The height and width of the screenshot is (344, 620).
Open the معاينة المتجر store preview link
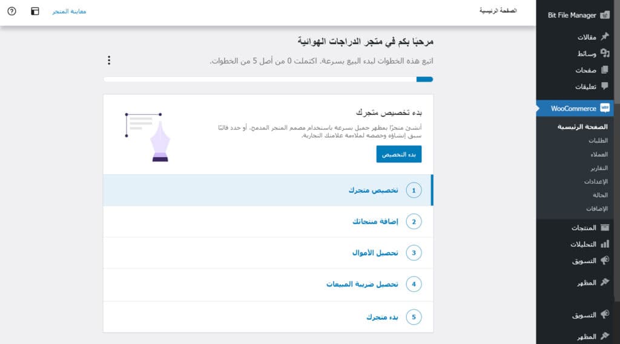coord(69,11)
